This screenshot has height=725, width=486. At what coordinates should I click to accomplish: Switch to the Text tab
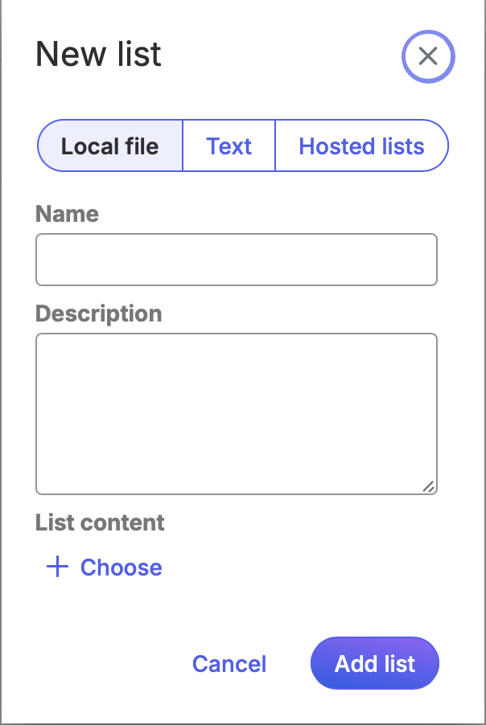point(229,145)
